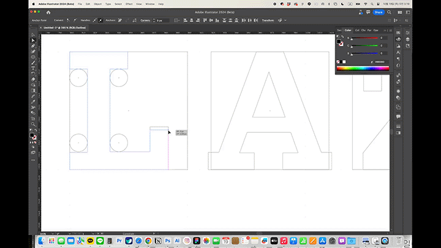Click the hex color value field
The width and height of the screenshot is (441, 248).
[381, 62]
